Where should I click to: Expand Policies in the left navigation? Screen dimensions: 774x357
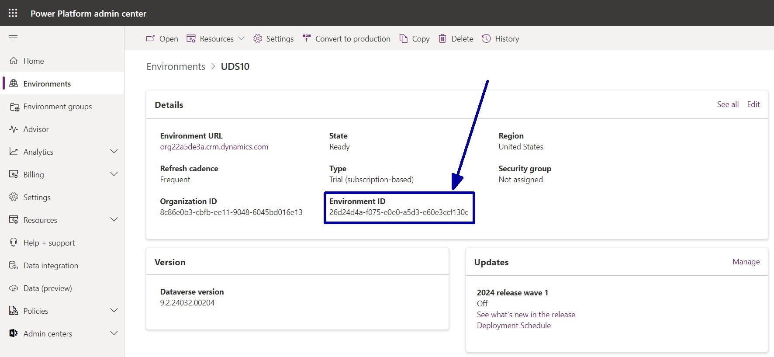[x=114, y=311]
